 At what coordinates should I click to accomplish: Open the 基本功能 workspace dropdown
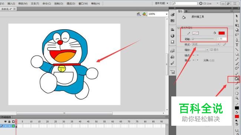click(x=161, y=3)
